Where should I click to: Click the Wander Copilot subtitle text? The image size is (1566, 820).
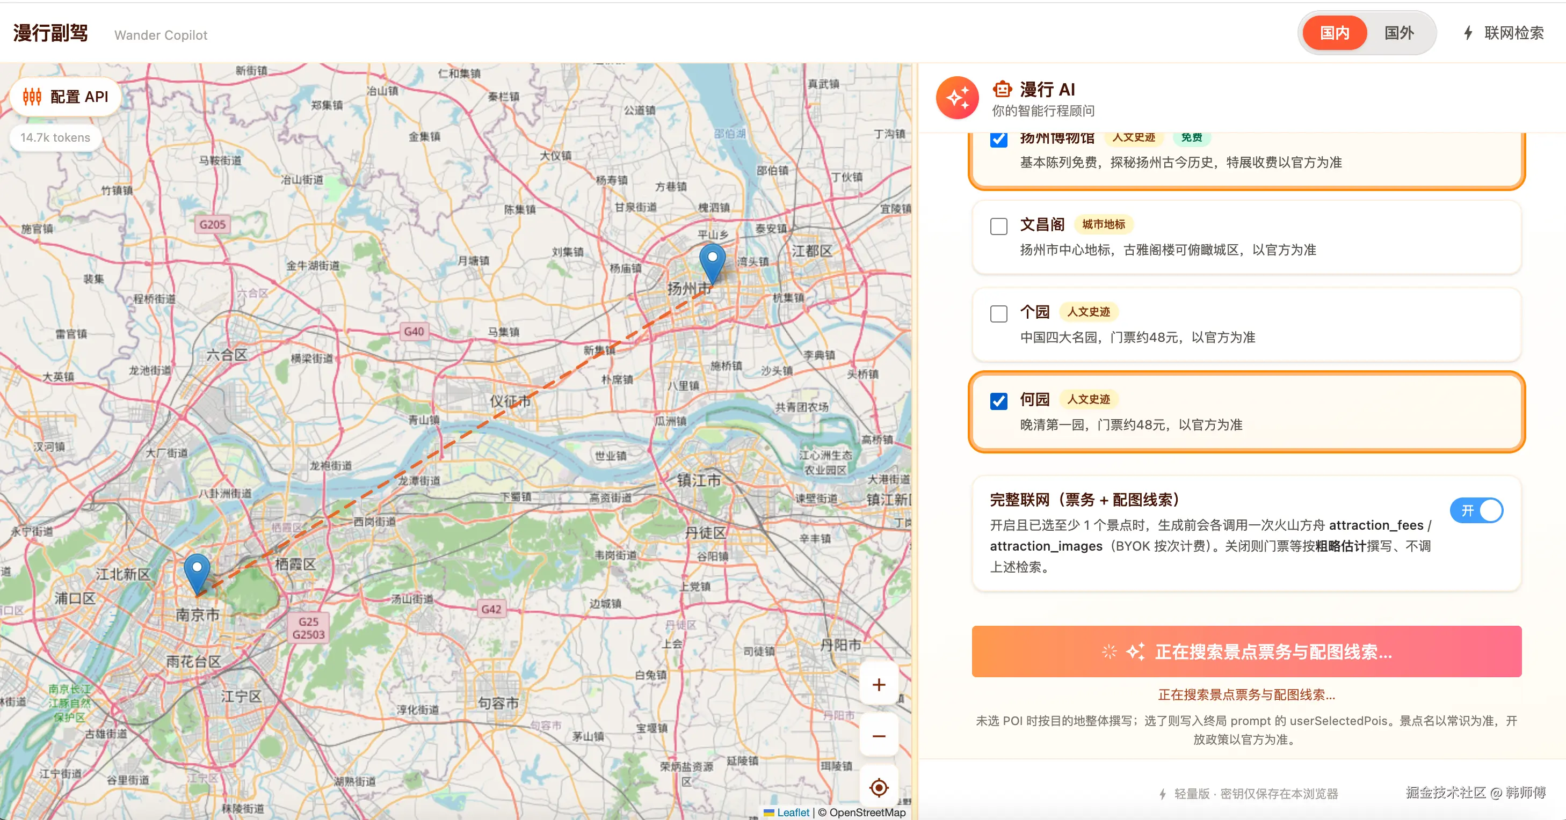[161, 35]
